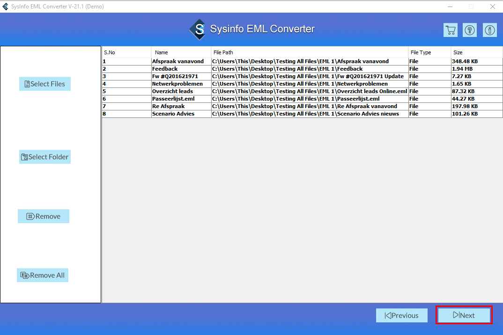Minimize the EML Converter window
This screenshot has width=503, height=335.
pyautogui.click(x=450, y=7)
